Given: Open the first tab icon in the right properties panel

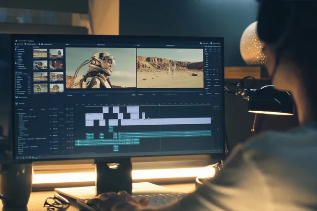Looking at the screenshot, I should (206, 49).
